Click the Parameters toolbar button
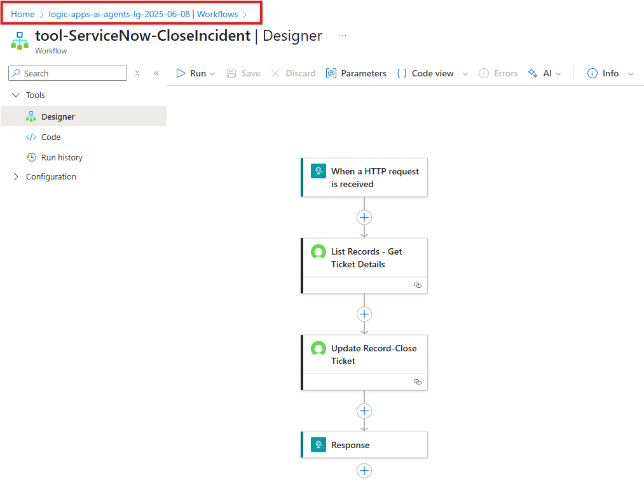644x492 pixels. (x=356, y=73)
